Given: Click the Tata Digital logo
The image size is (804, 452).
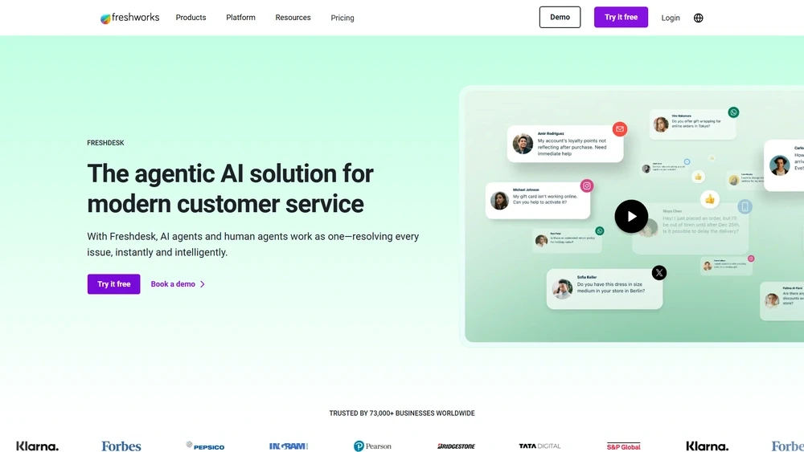Looking at the screenshot, I should [539, 446].
